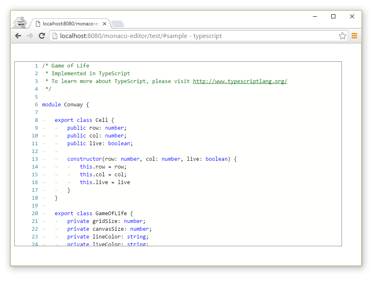The height and width of the screenshot is (281, 375).
Task: Open the Chrome hamburger menu
Action: coord(354,36)
